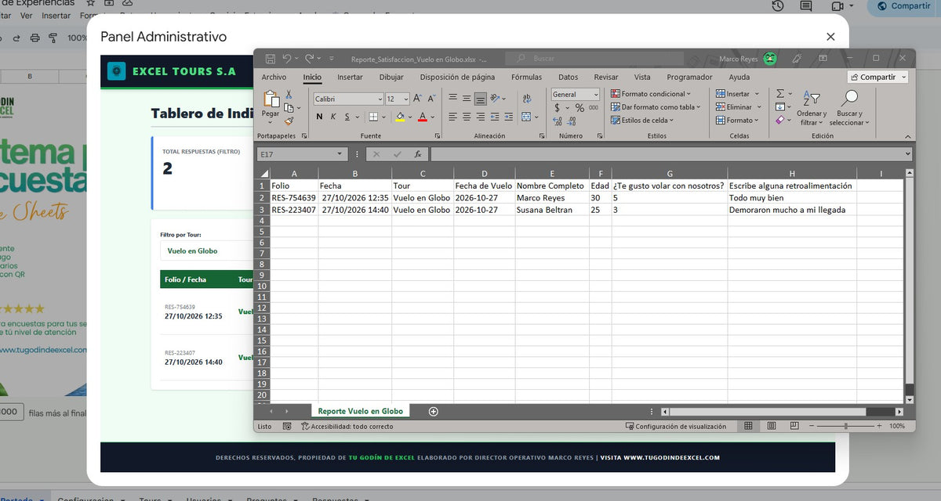Click Configuración de visualización in status bar
Screen dimensions: 941x501
[x=675, y=427]
